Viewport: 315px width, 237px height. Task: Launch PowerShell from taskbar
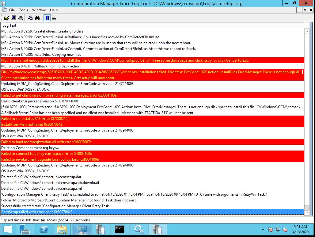(44, 229)
